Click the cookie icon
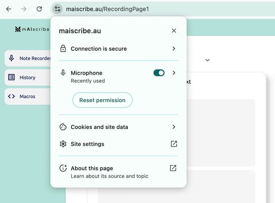The height and width of the screenshot is (203, 275). [x=63, y=127]
